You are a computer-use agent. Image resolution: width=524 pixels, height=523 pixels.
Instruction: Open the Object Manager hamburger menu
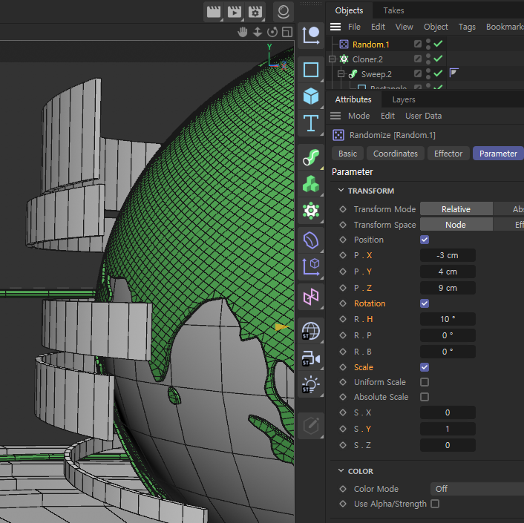pyautogui.click(x=335, y=27)
